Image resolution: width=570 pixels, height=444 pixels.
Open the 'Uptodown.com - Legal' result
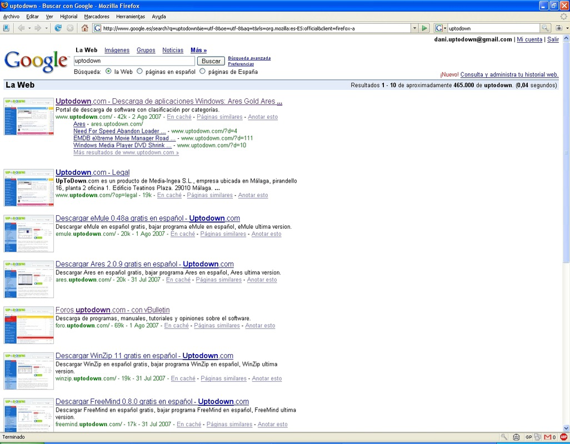coord(92,173)
